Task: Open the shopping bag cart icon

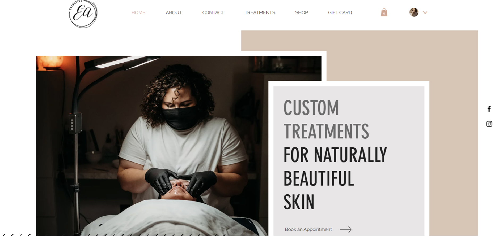Action: coord(384,12)
